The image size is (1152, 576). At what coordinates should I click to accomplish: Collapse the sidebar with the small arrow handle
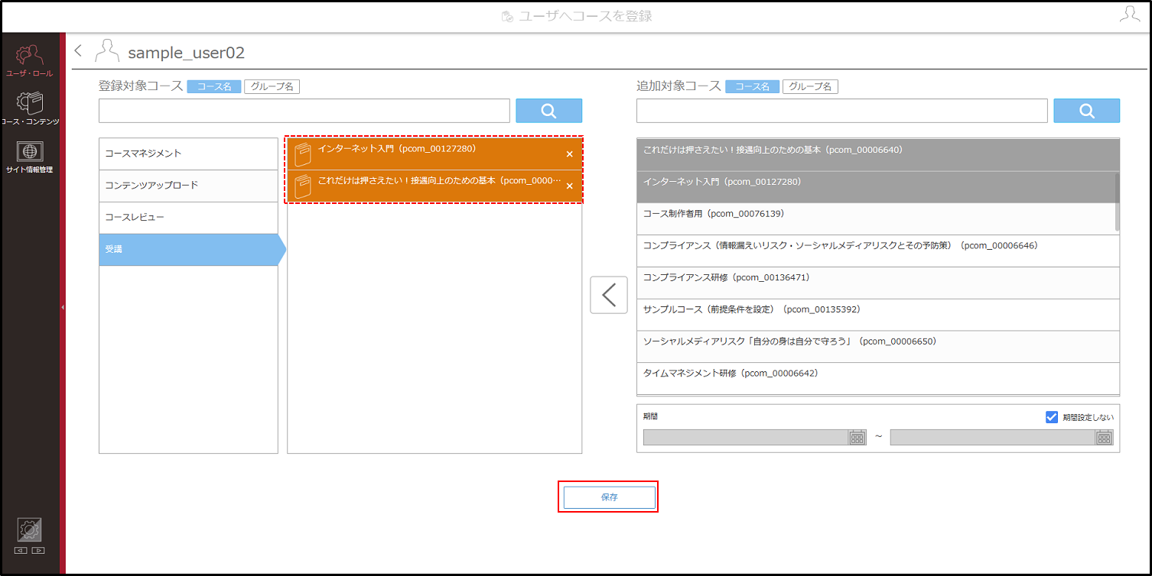click(63, 306)
